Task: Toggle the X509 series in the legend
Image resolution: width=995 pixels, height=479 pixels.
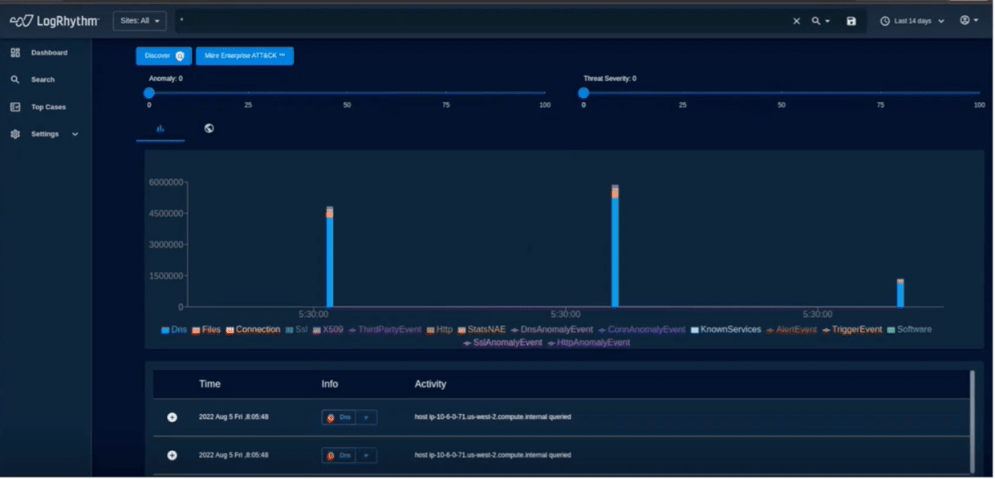Action: pos(327,330)
